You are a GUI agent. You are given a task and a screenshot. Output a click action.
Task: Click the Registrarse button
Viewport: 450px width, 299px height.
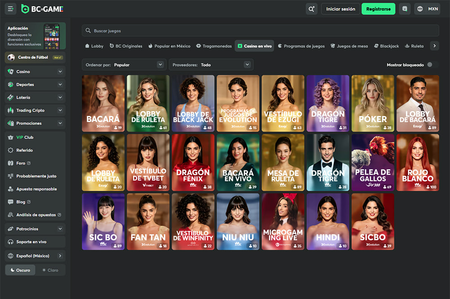[x=378, y=9]
